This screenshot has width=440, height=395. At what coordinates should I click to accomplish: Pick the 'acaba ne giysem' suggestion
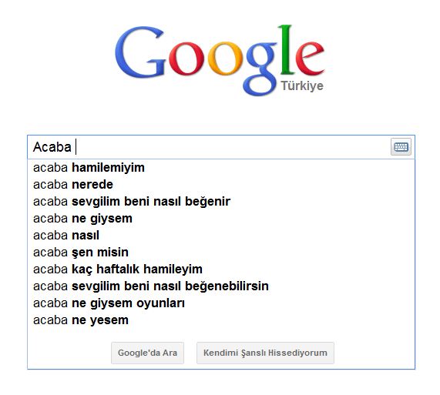coord(221,219)
